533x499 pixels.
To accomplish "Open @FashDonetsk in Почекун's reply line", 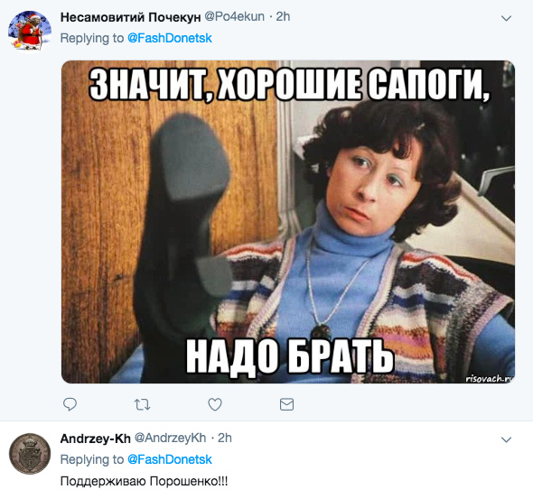I will [x=170, y=38].
